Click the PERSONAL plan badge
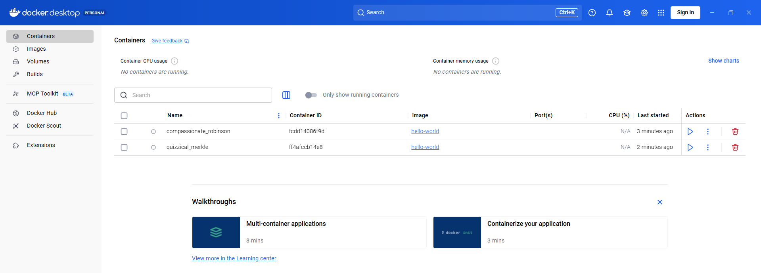Image resolution: width=761 pixels, height=273 pixels. point(95,13)
